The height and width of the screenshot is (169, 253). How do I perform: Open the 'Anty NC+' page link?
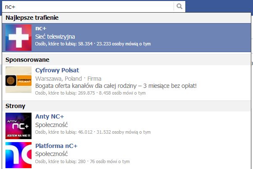coord(50,116)
